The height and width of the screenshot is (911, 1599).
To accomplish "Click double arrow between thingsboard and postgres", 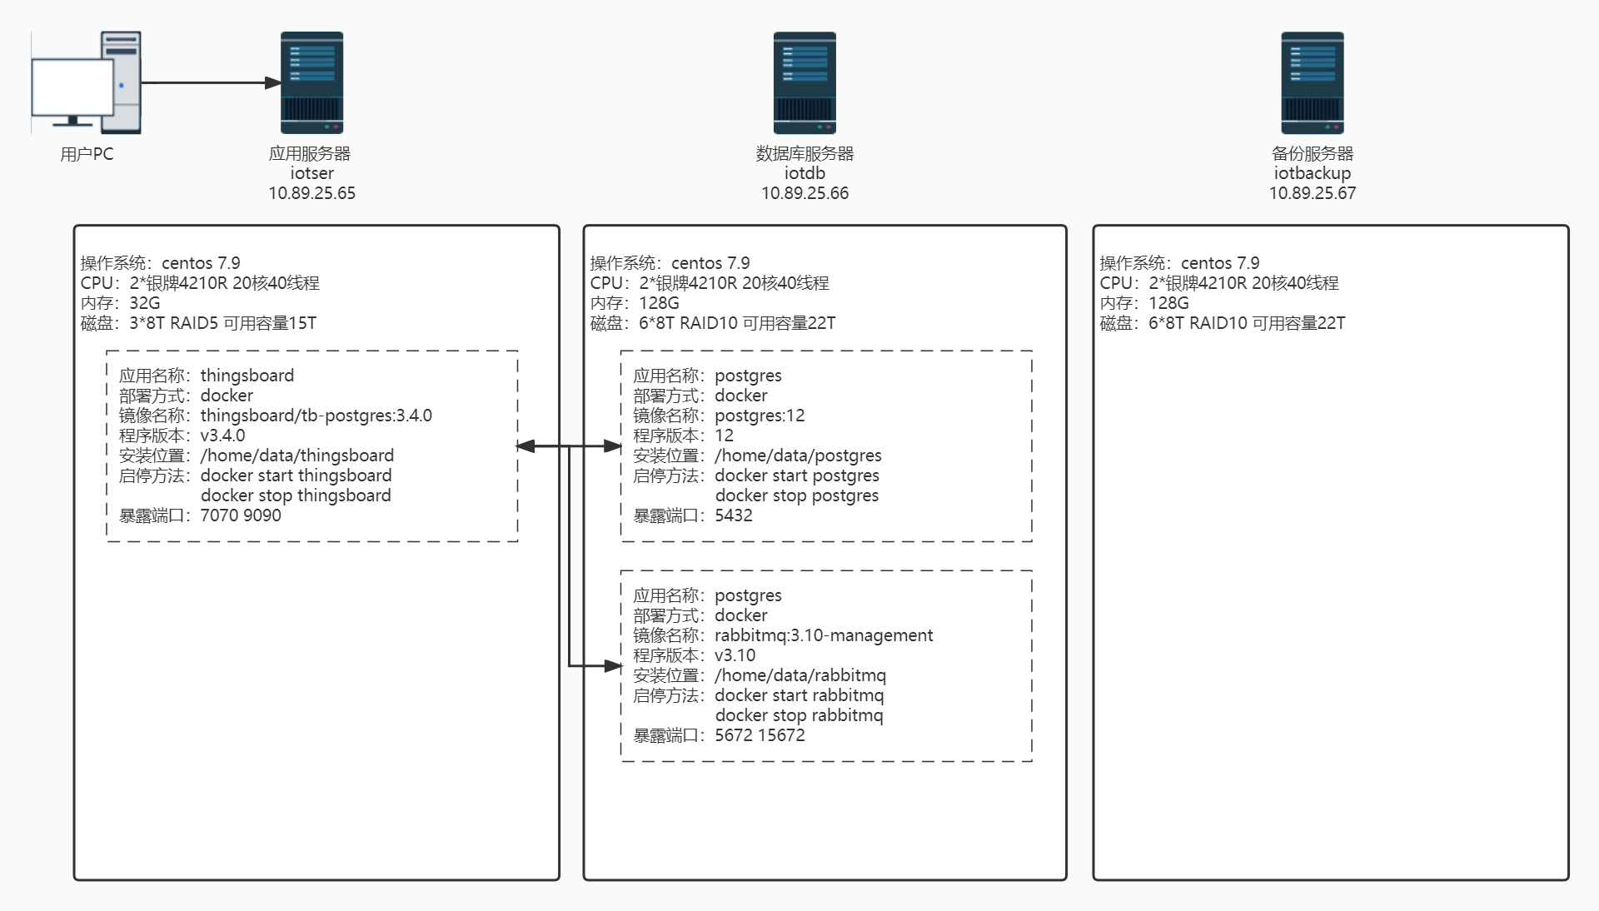I will point(545,446).
